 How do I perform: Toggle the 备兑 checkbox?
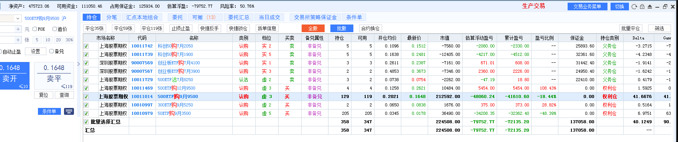[51, 51]
